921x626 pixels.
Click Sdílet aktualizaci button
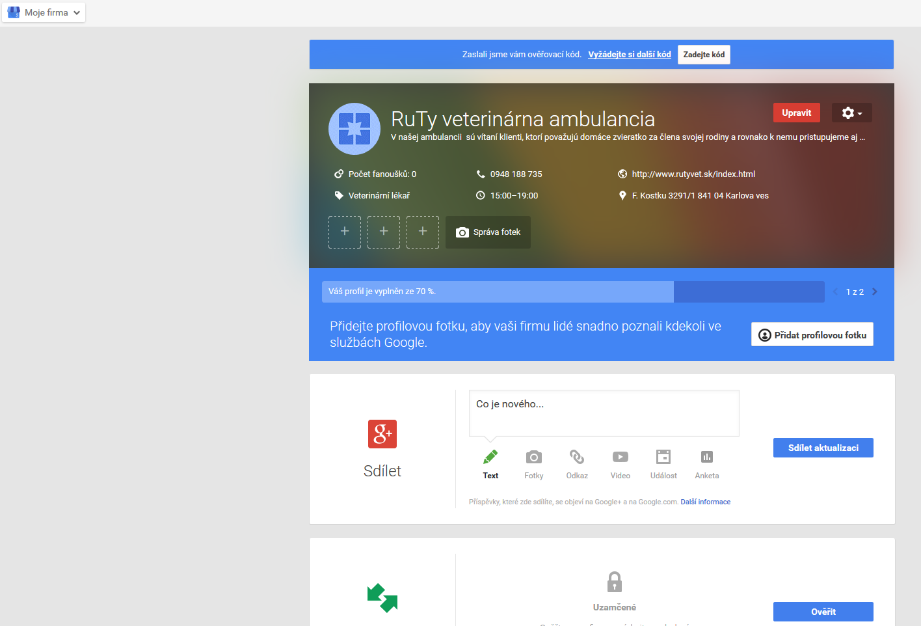coord(823,448)
